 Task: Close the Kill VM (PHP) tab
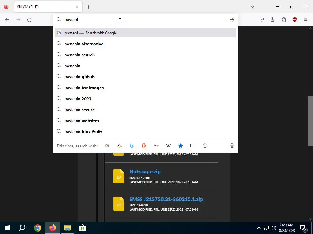[x=77, y=7]
